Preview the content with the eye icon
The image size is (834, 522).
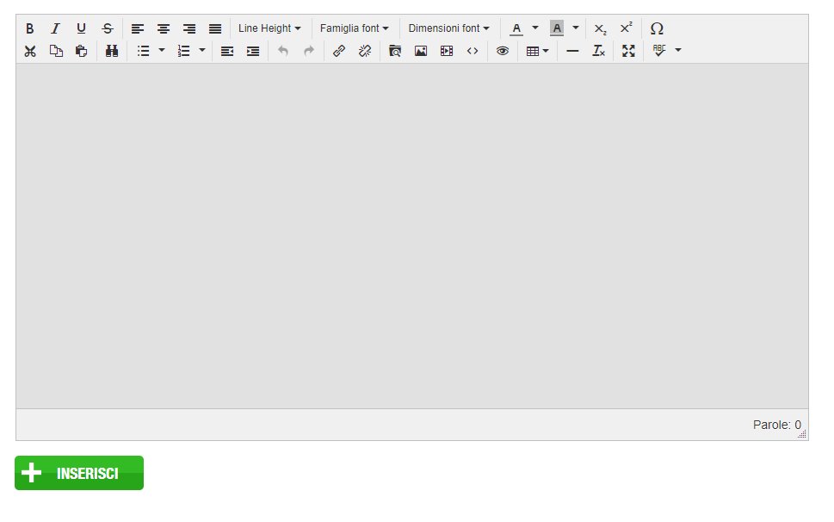[x=503, y=51]
